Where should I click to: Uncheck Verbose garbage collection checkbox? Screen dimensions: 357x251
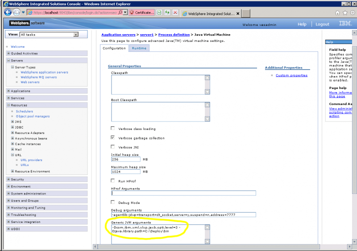click(113, 138)
